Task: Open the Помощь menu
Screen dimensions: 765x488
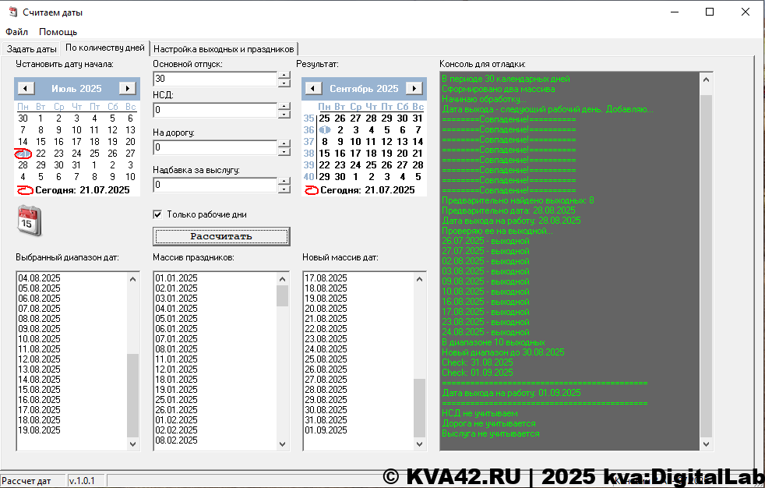Action: (x=58, y=32)
